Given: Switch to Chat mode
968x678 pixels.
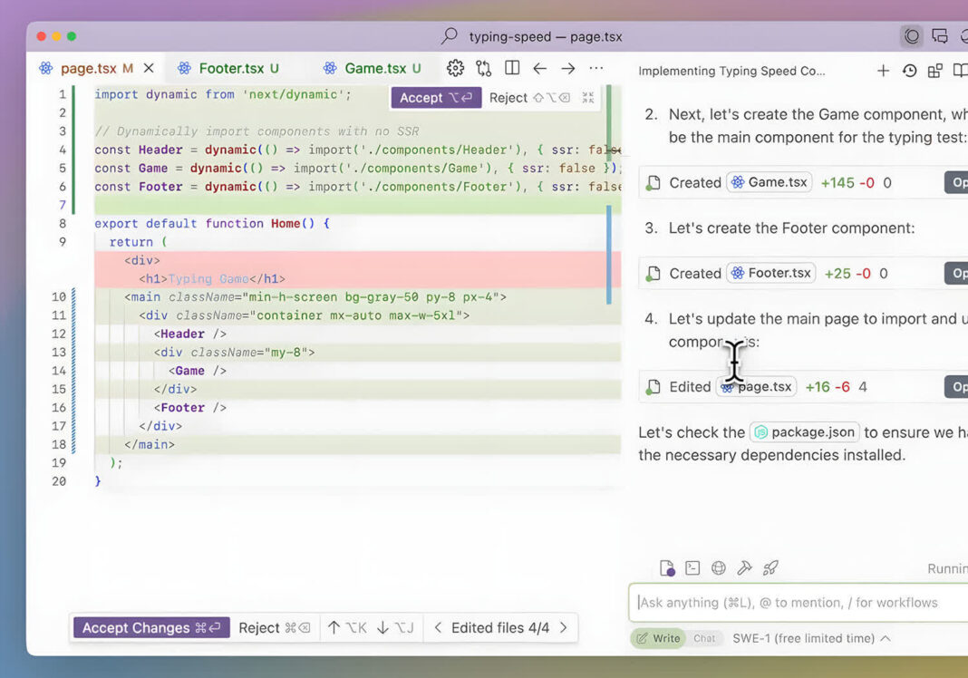Looking at the screenshot, I should (704, 638).
